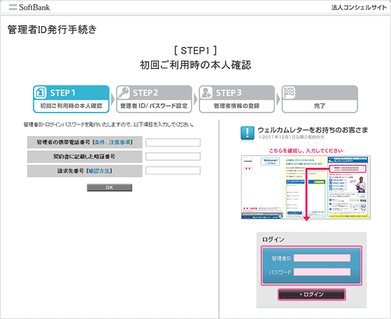Click the blue exclamation info icon
Screen dimensions: 391x319
[x=248, y=133]
